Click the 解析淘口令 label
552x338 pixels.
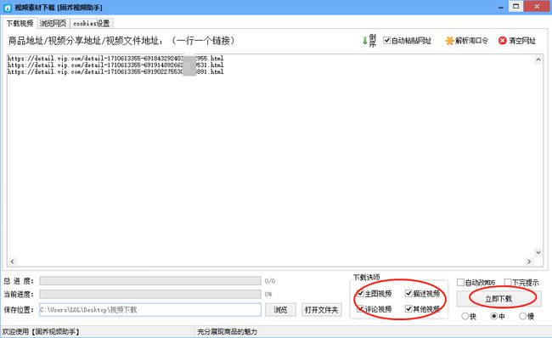pyautogui.click(x=471, y=41)
